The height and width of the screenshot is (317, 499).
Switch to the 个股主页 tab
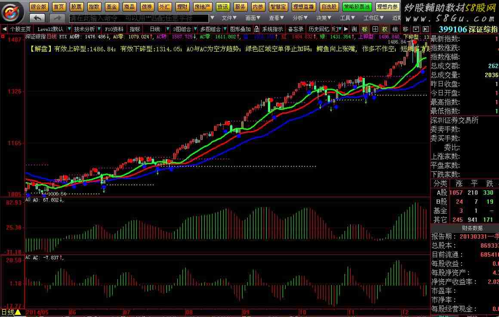point(20,29)
